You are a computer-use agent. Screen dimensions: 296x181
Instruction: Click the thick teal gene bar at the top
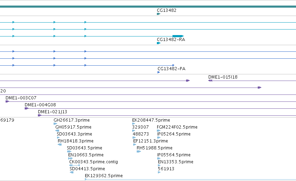point(148,7)
